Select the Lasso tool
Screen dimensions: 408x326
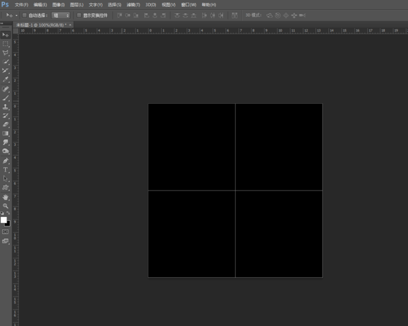(5, 53)
